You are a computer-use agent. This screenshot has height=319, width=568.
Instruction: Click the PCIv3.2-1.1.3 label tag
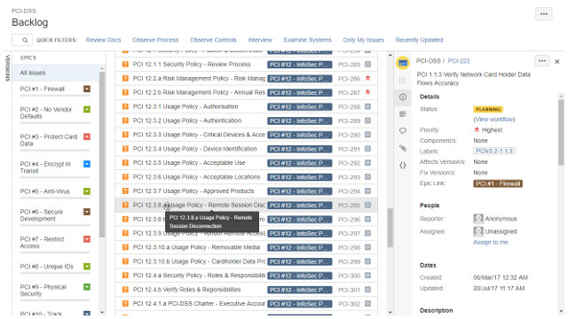click(494, 151)
